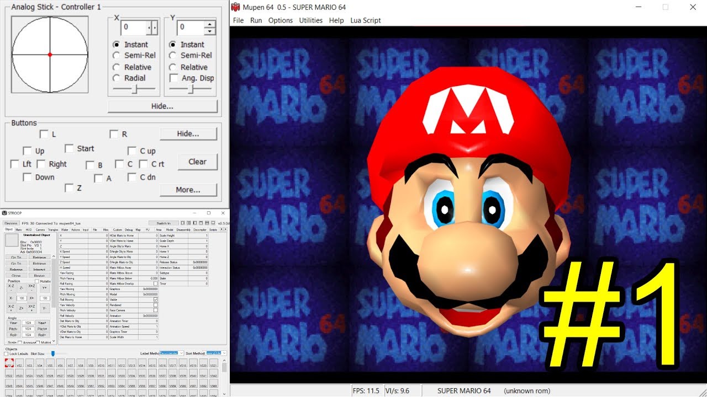Enable the Start button checkbox

pos(69,148)
